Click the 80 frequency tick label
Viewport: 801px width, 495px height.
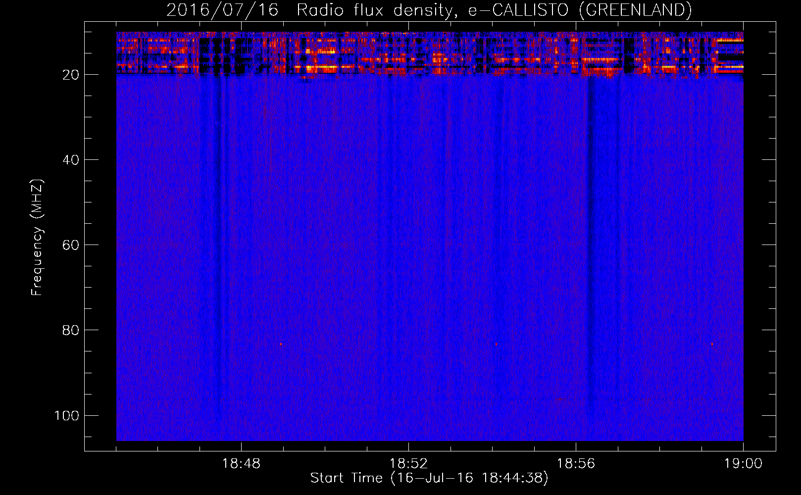click(x=71, y=330)
